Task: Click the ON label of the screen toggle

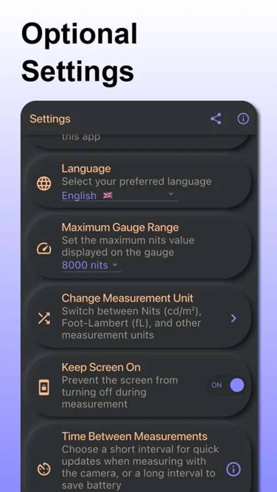Action: [x=216, y=385]
